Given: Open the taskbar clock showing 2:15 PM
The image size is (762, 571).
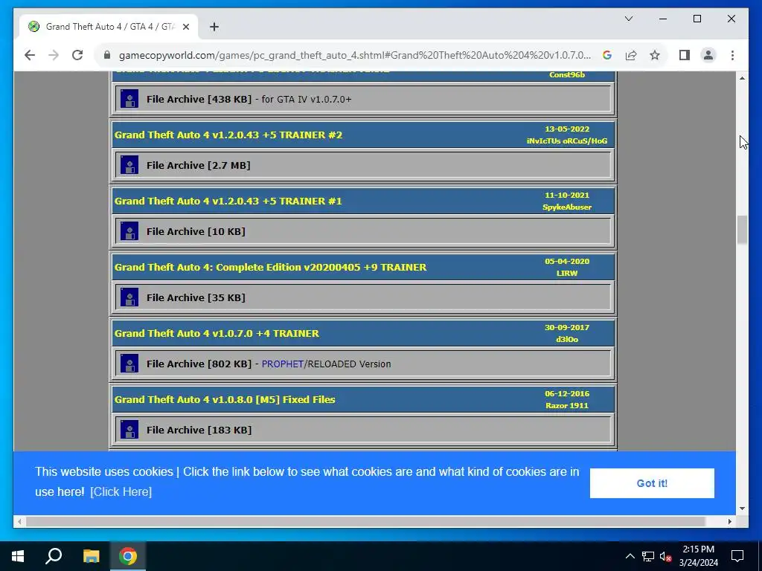Looking at the screenshot, I should tap(698, 556).
